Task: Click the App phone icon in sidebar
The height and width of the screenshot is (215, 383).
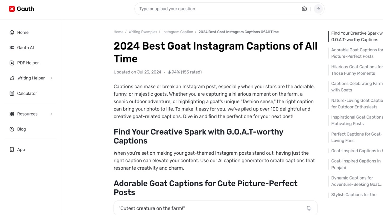Action: [12, 149]
